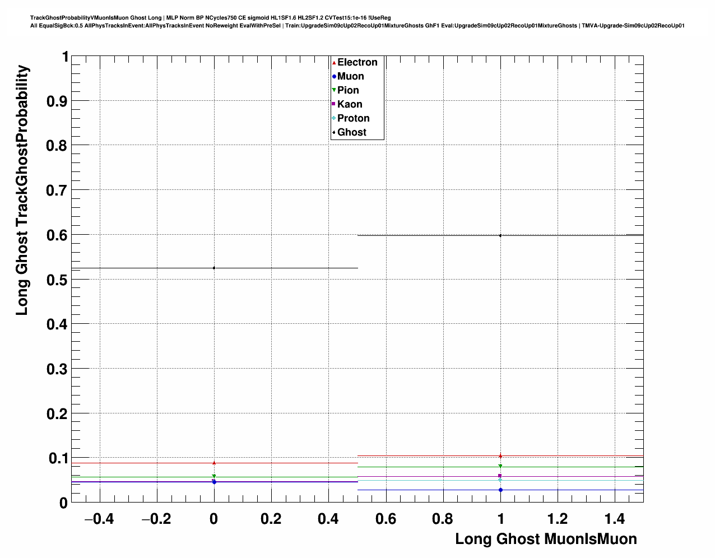This screenshot has width=715, height=558.
Task: Click the magenta Kaon square marker in legend
Action: pos(334,104)
